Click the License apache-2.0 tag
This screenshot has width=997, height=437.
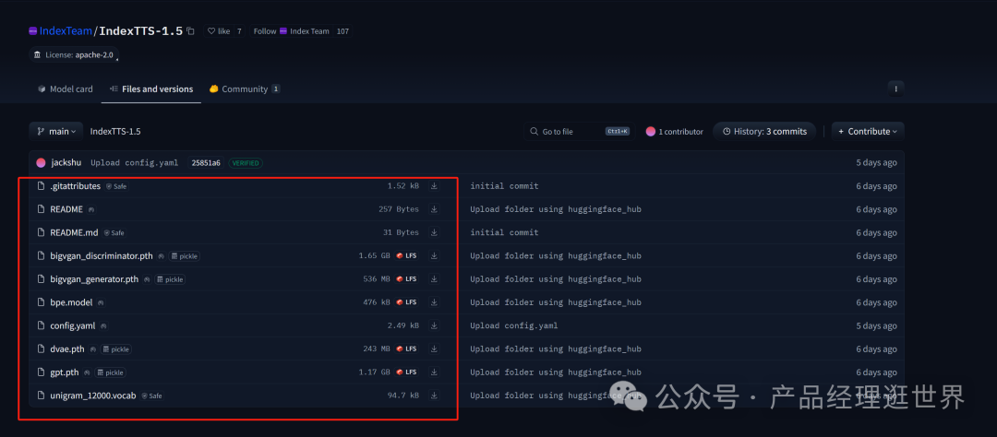click(74, 54)
